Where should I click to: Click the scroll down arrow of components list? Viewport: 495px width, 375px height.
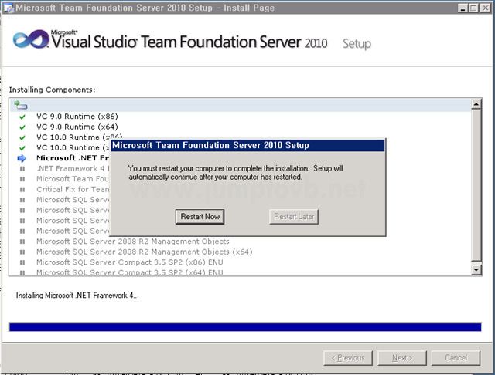[476, 269]
